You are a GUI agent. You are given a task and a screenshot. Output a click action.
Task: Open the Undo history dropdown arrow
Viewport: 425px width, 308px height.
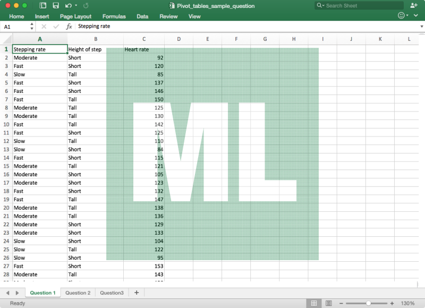[76, 5]
